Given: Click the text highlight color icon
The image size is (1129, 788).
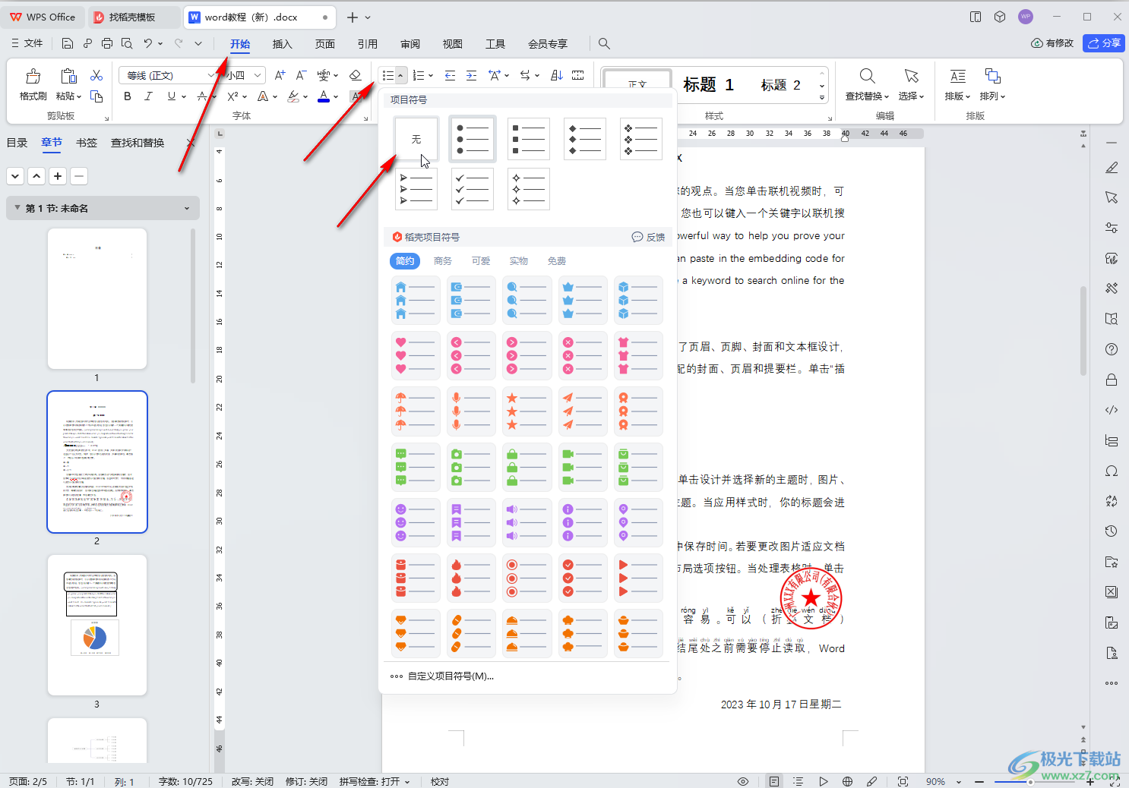Looking at the screenshot, I should pyautogui.click(x=293, y=96).
